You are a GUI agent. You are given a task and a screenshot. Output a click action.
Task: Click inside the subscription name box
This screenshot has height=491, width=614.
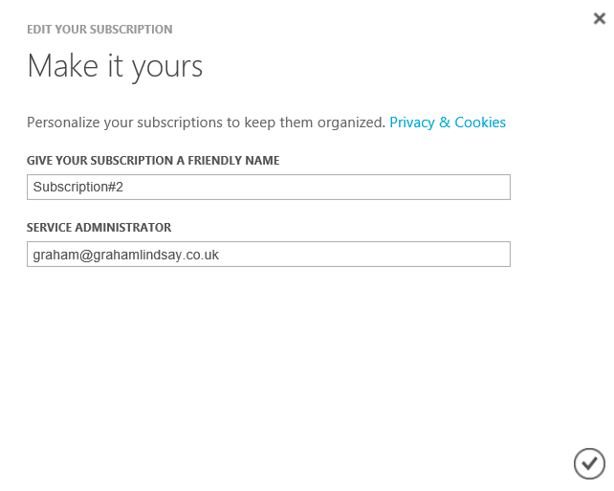(269, 188)
